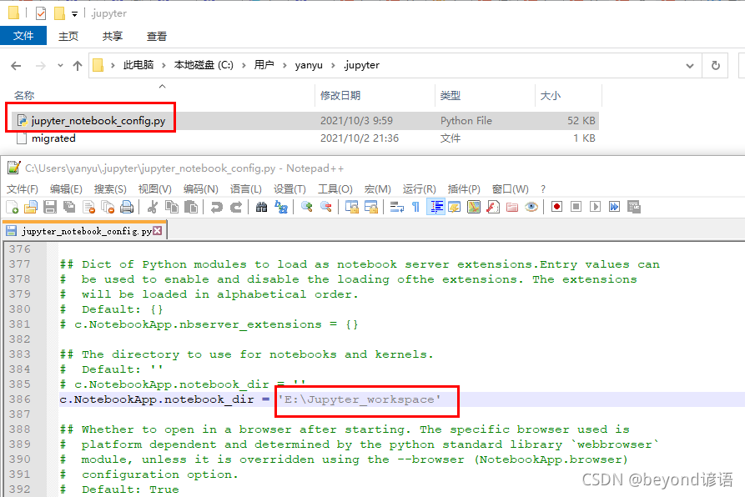Switch to the 查看 ribbon tab
Image resolution: width=745 pixels, height=497 pixels.
click(x=157, y=36)
